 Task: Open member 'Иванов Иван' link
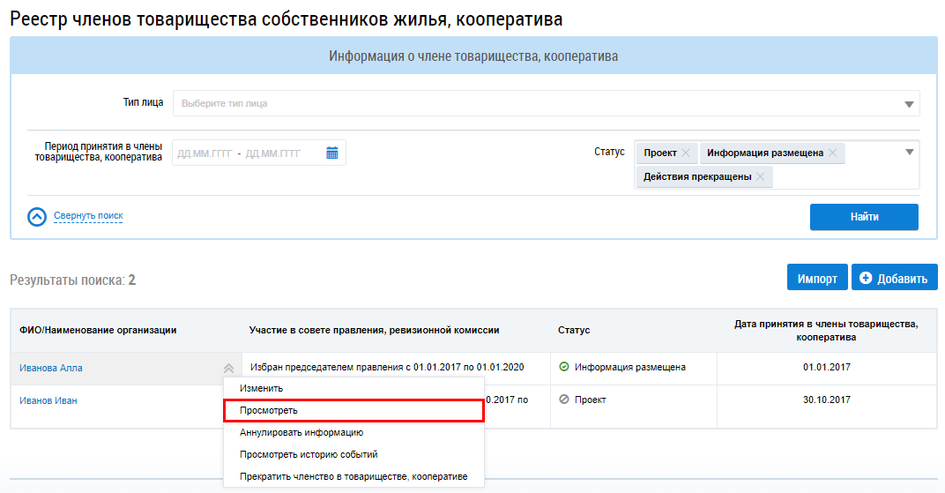coord(48,400)
